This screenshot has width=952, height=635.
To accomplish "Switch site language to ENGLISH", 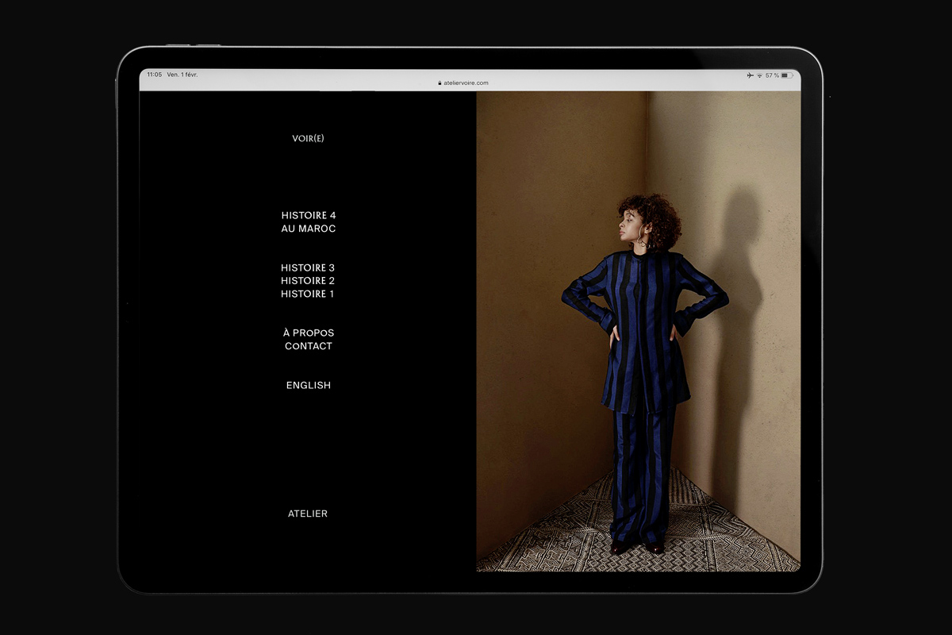I will click(308, 386).
